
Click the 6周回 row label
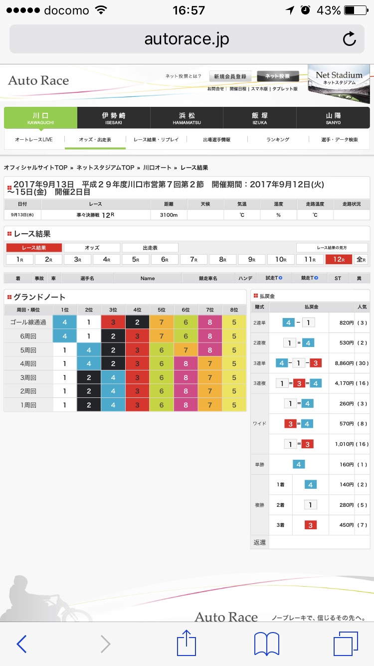tap(28, 336)
